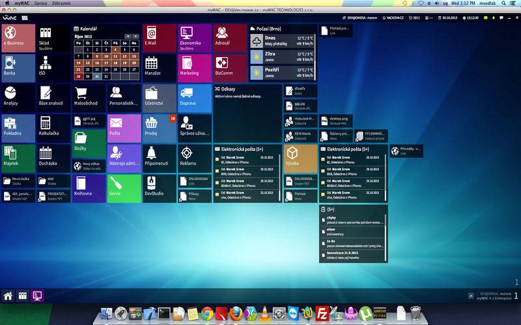Screen dimensions: 521x325
Task: Select day 30 in the October calendar
Action: pos(97,76)
